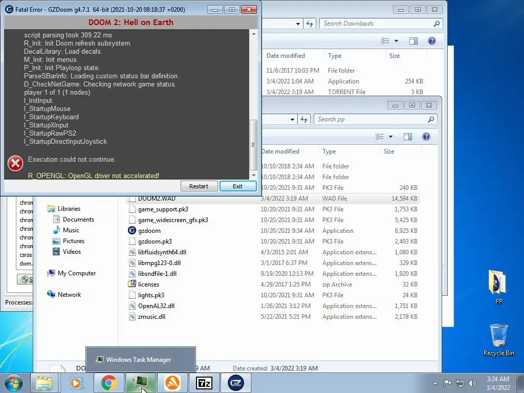Screen dimensions: 524x393
Task: Show hidden system tray icons
Action: (x=435, y=383)
